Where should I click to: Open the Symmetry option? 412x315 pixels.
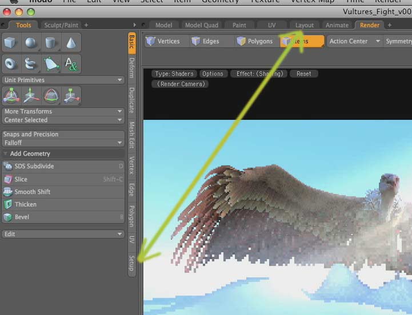pyautogui.click(x=398, y=41)
